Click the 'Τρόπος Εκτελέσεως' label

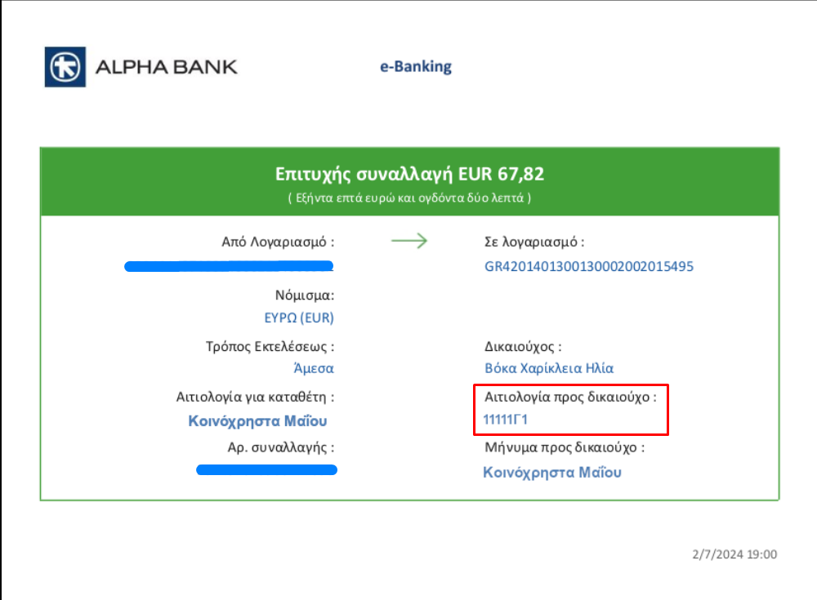[270, 347]
